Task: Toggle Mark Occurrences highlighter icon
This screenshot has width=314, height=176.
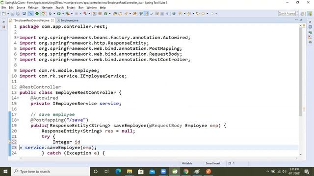Action: point(147,14)
